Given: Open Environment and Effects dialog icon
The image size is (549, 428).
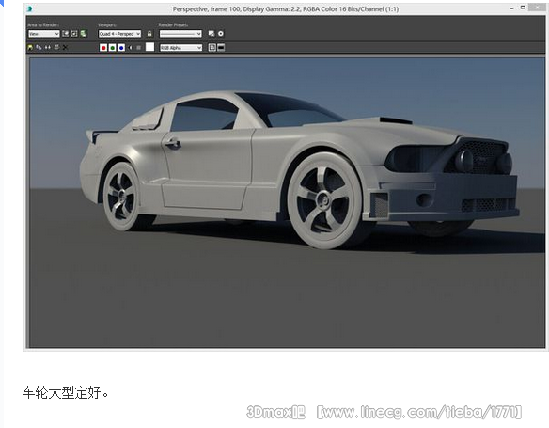Looking at the screenshot, I should (x=221, y=34).
